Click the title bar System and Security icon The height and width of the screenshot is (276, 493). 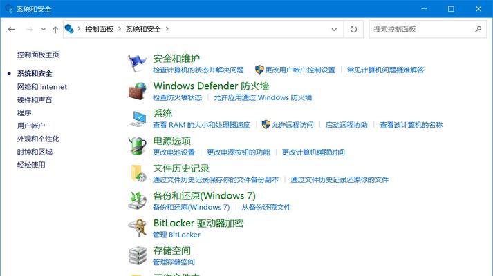click(x=9, y=9)
